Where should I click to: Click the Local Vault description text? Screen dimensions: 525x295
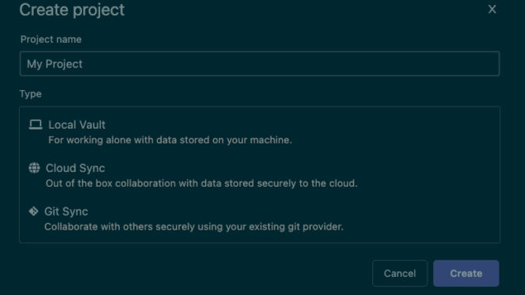[170, 140]
